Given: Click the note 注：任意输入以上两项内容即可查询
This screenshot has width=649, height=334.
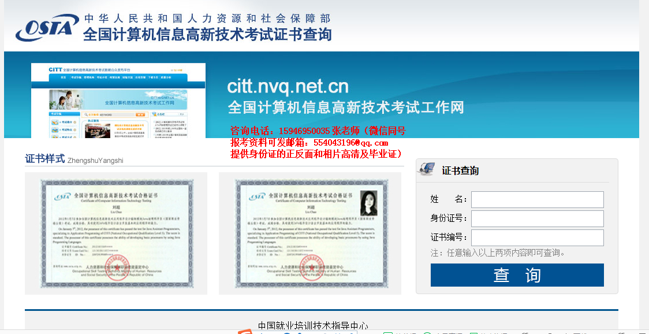Looking at the screenshot, I should point(498,253).
